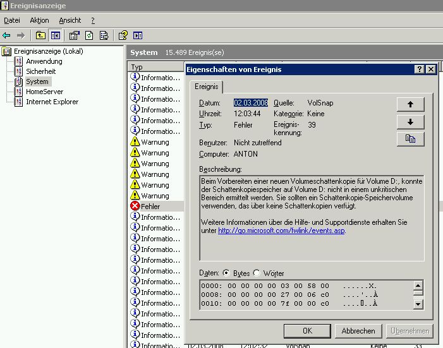This screenshot has width=443, height=348.
Task: Click the Computer value ANTON
Action: tap(246, 154)
